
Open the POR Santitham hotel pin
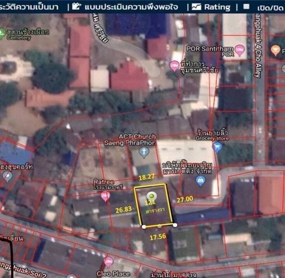click(240, 50)
